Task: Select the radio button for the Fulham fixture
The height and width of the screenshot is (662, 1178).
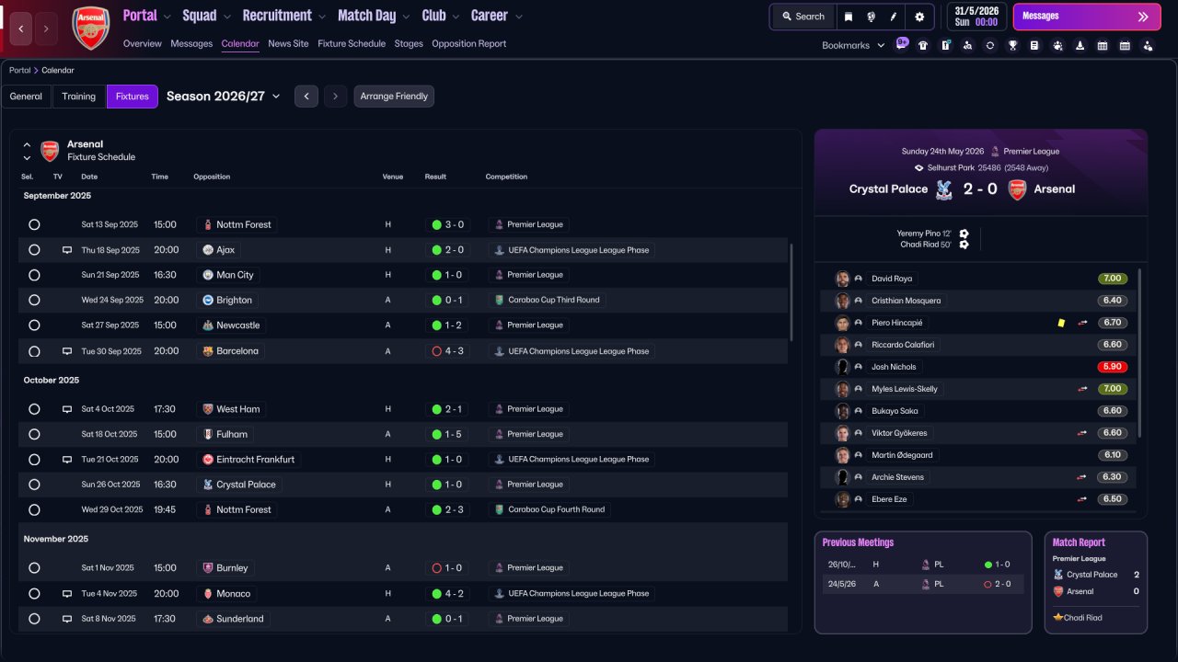Action: (x=34, y=434)
